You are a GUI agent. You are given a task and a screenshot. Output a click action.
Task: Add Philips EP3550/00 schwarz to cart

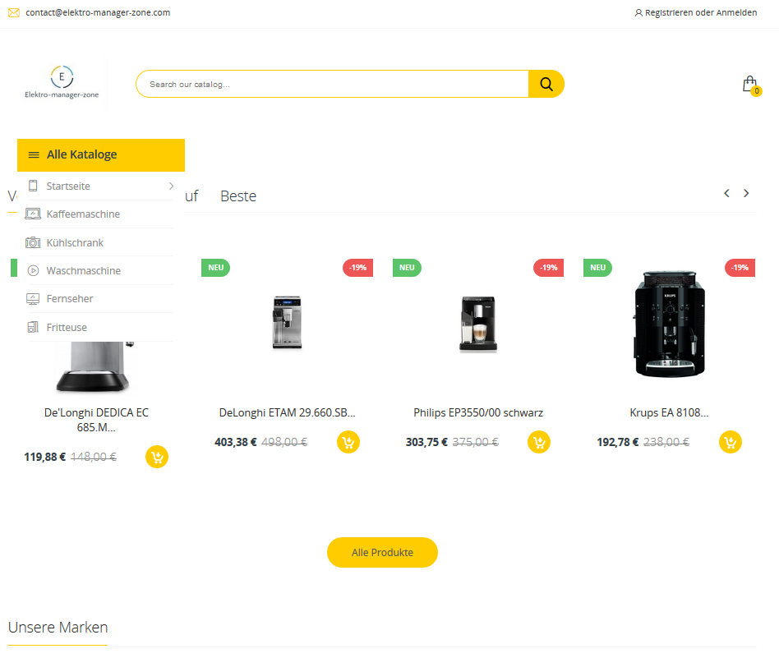click(539, 442)
